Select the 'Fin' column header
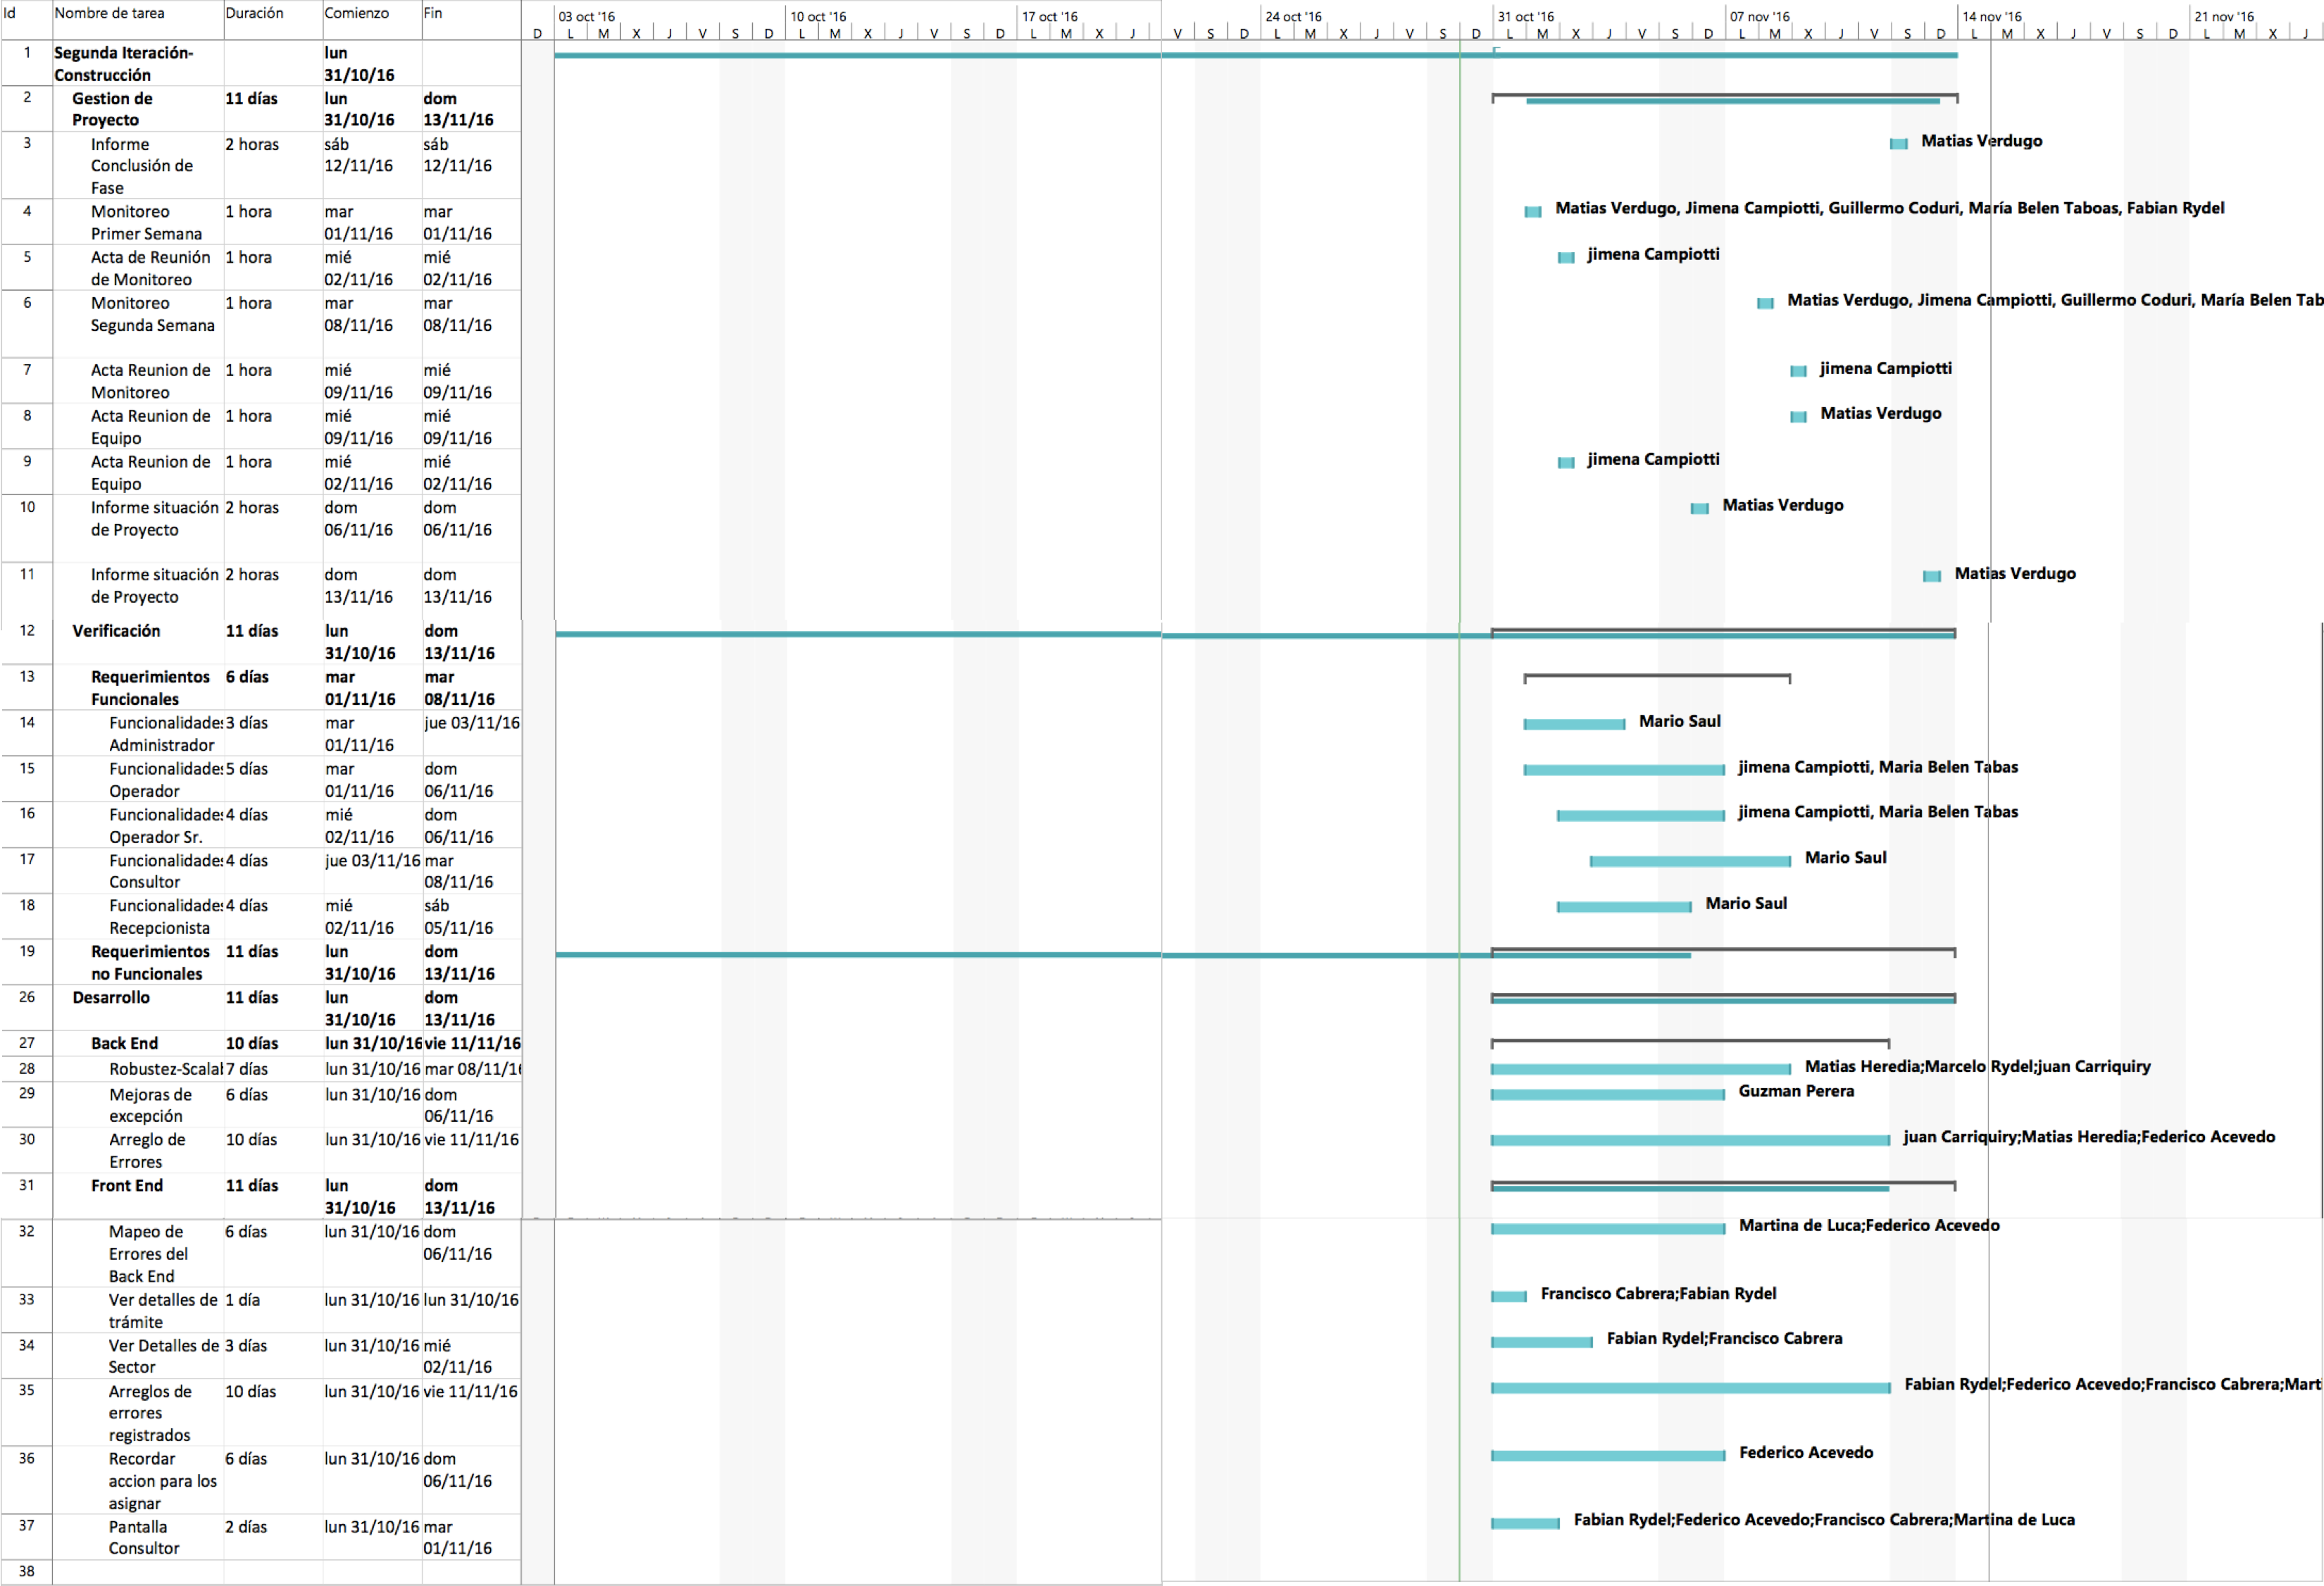Image resolution: width=2324 pixels, height=1586 pixels. [433, 14]
